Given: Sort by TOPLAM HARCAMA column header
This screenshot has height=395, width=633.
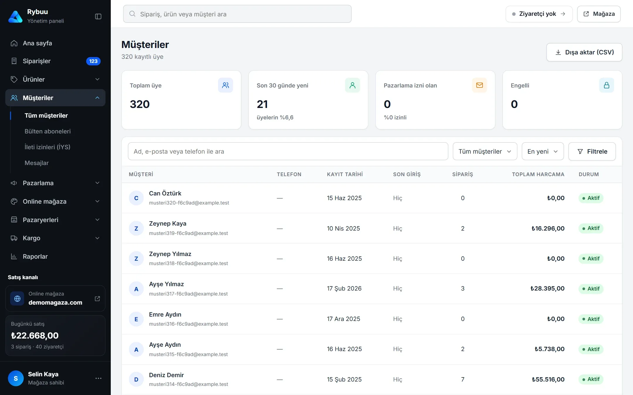Looking at the screenshot, I should point(538,174).
